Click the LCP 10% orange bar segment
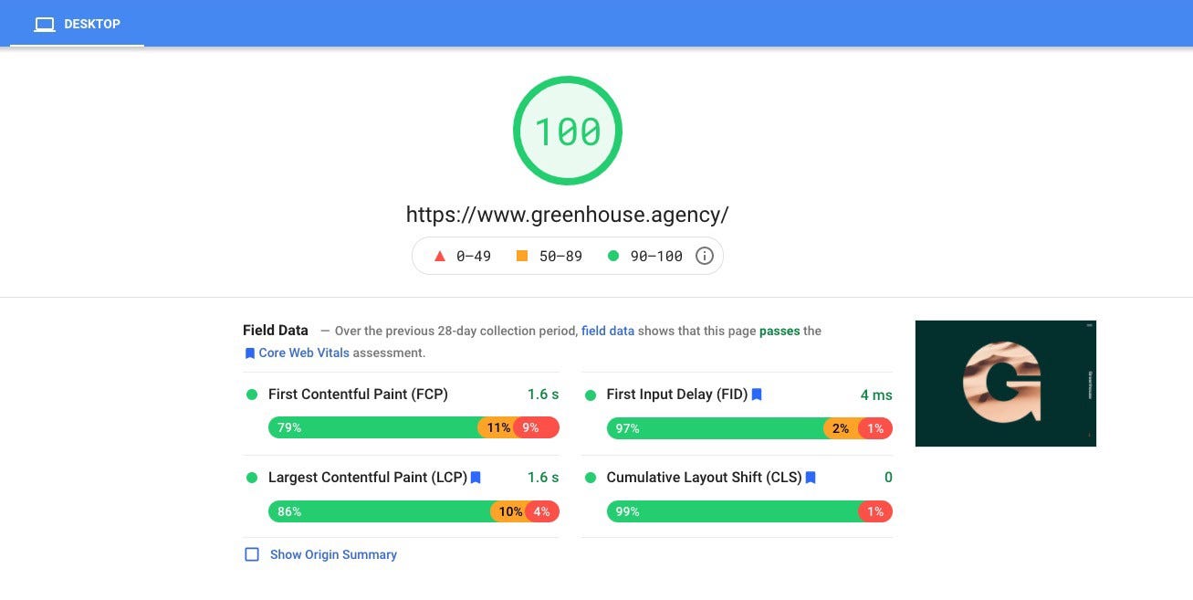 (x=508, y=511)
